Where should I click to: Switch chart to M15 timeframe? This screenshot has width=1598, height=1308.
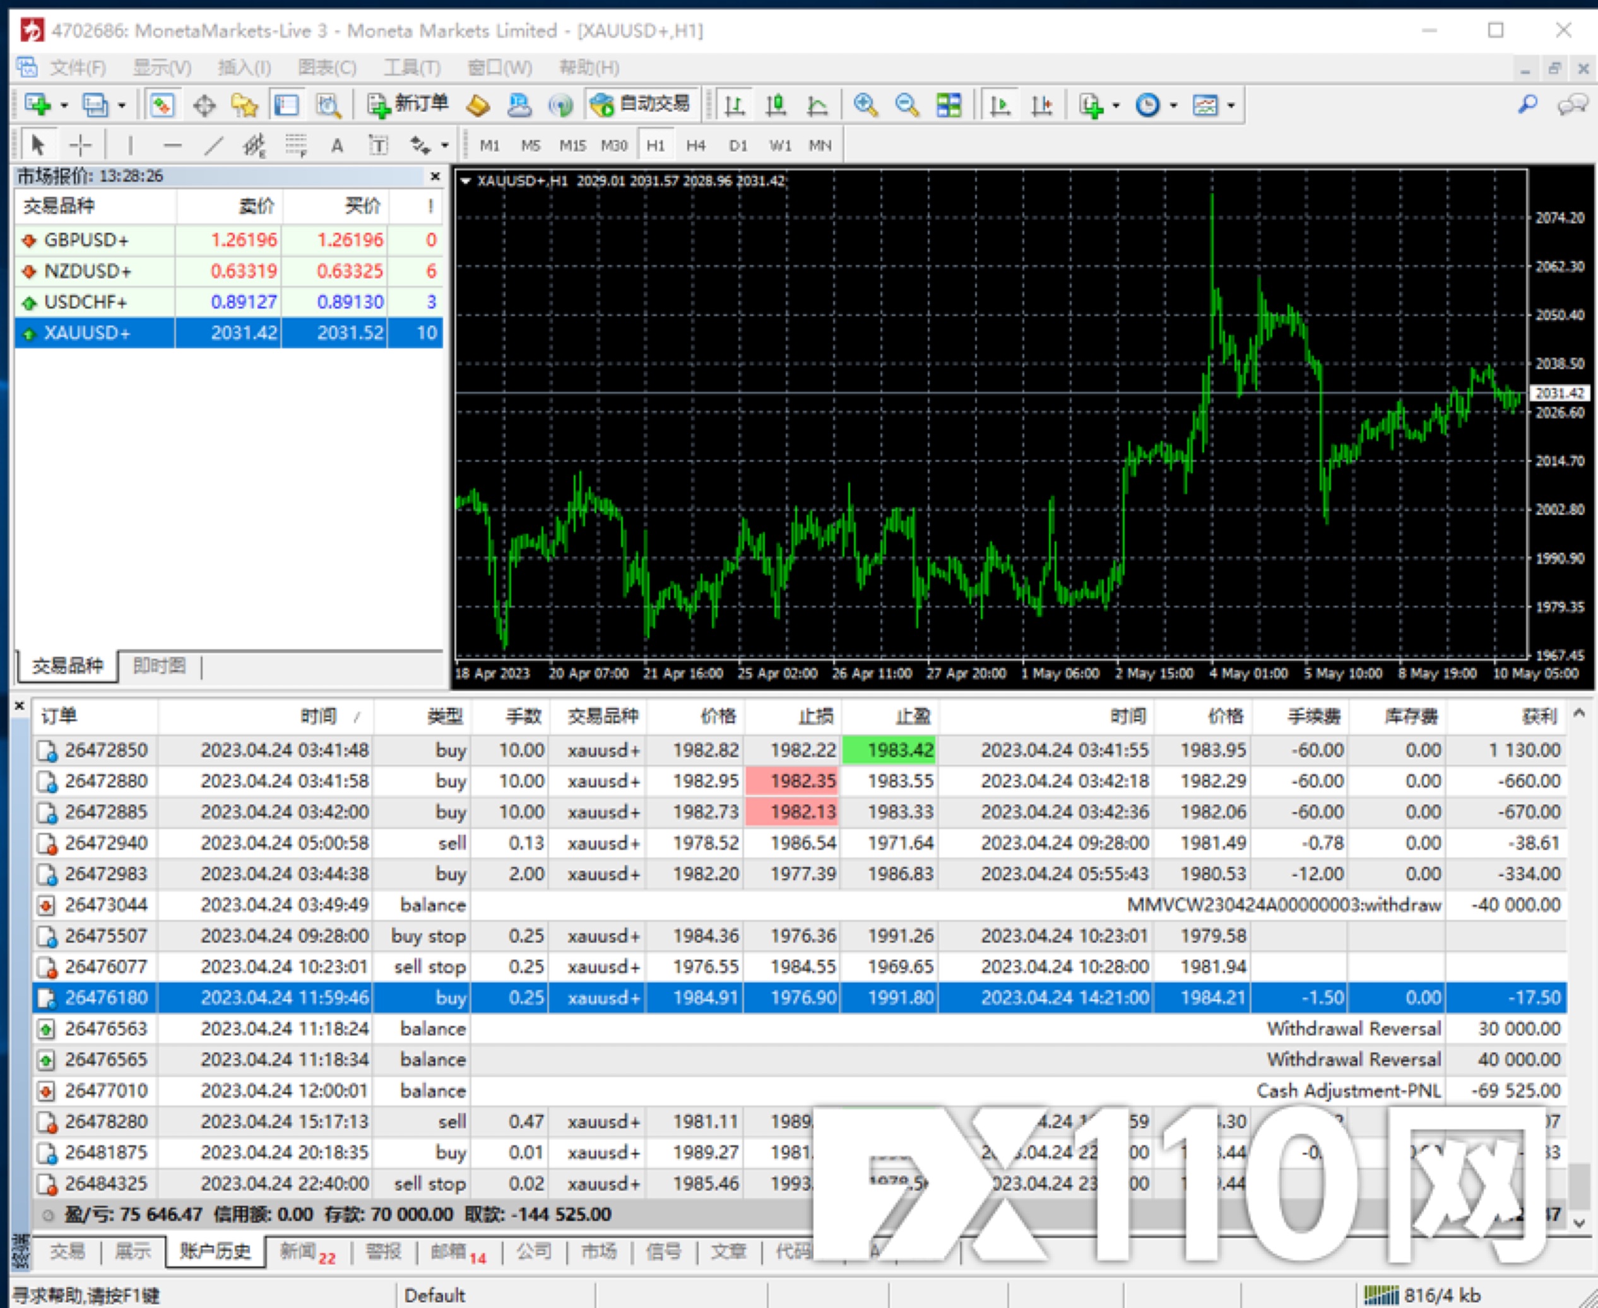(x=572, y=145)
